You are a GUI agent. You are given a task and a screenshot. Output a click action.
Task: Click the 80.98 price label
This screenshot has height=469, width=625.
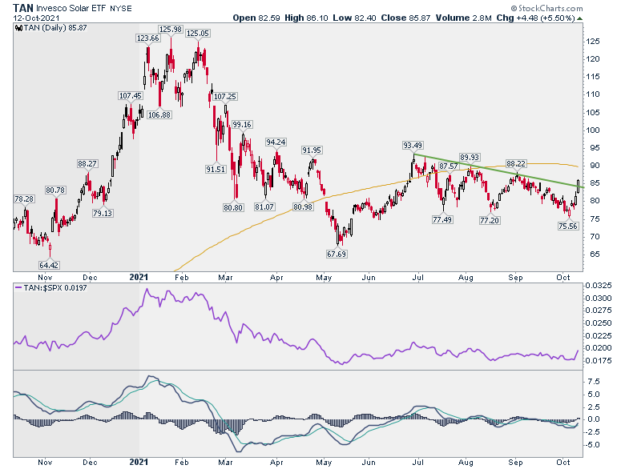(303, 207)
